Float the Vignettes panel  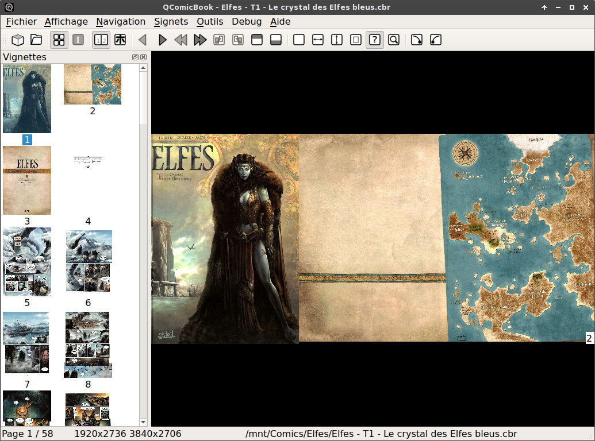point(135,57)
